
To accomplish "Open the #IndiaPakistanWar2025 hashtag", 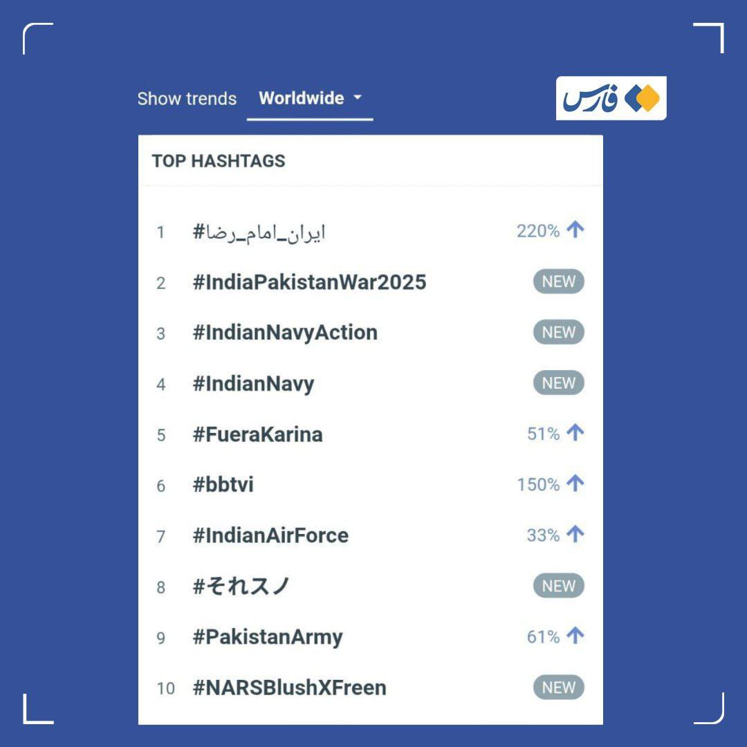I will click(x=309, y=282).
